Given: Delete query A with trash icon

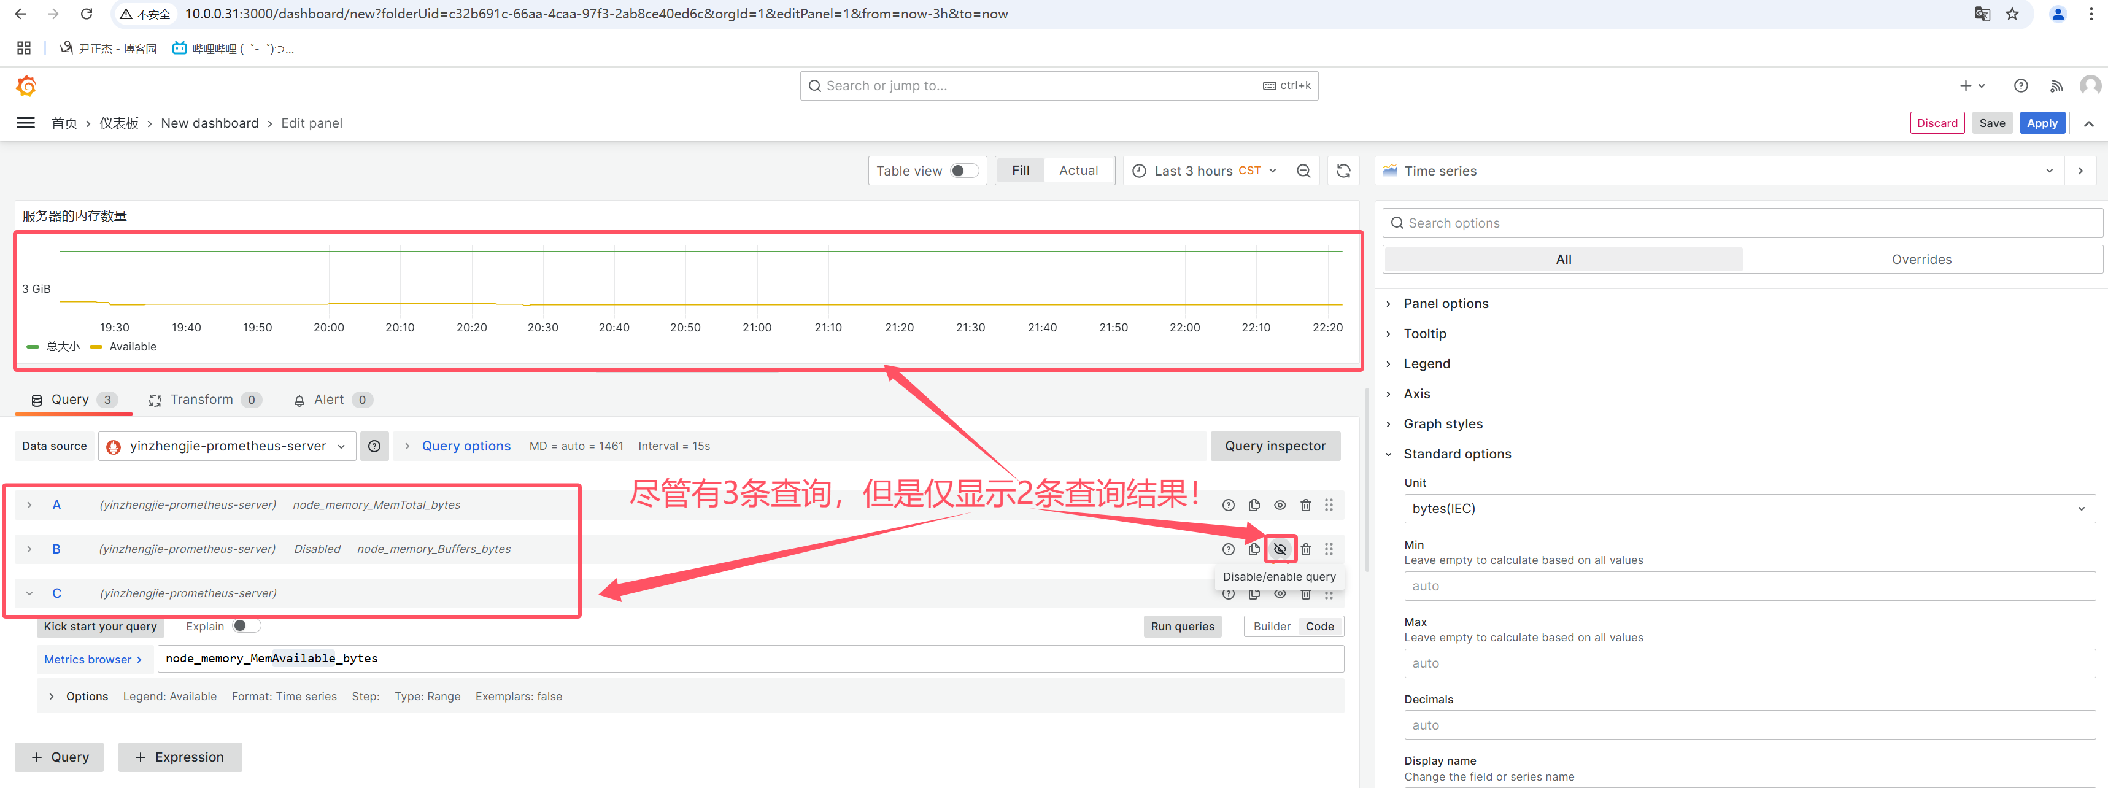Looking at the screenshot, I should 1305,505.
